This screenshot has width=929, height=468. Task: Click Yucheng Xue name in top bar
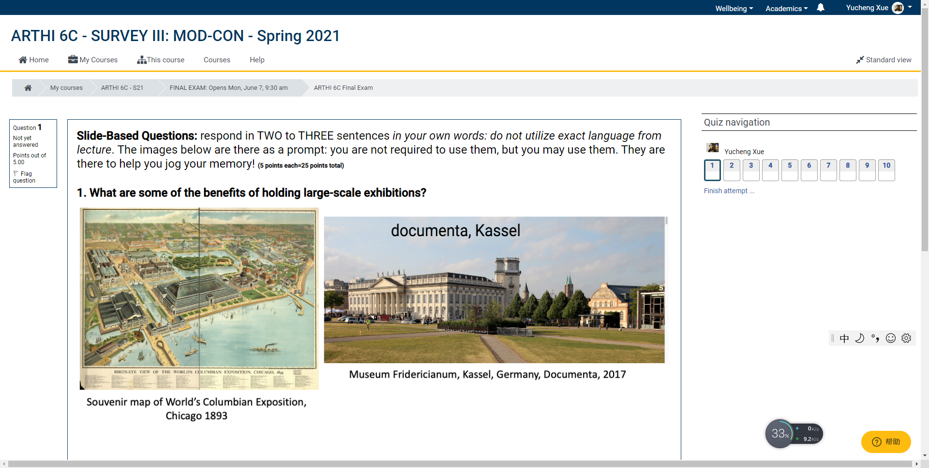pyautogui.click(x=867, y=8)
